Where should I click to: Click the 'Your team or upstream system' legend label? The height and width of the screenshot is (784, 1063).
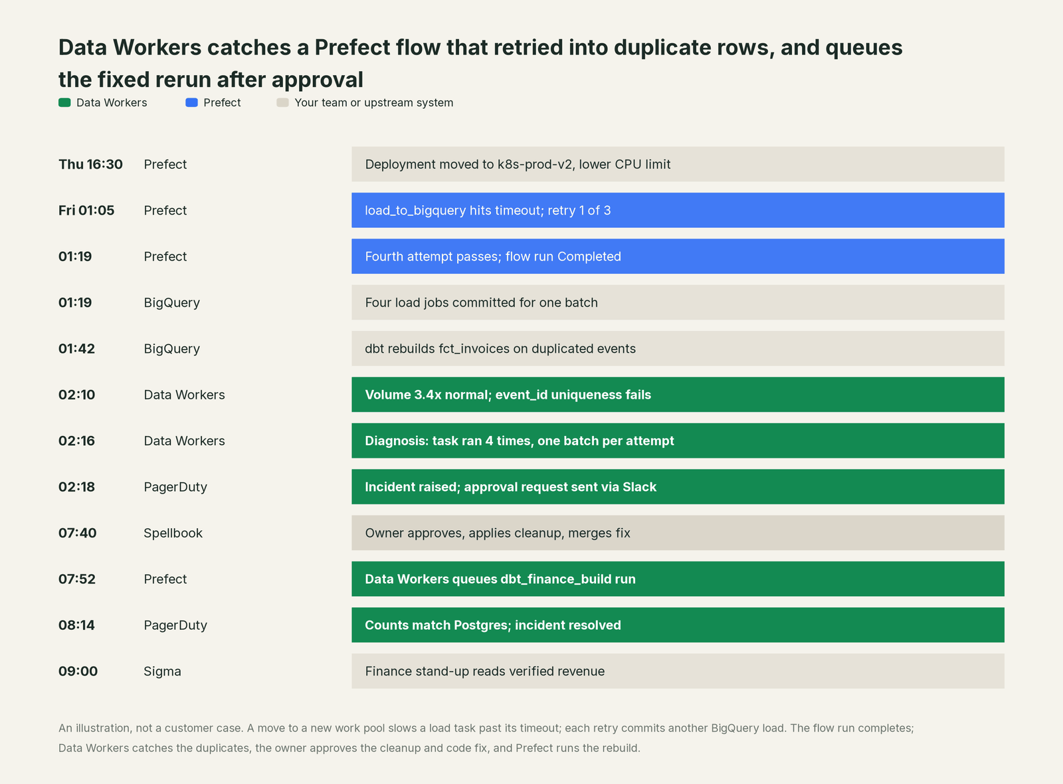[x=373, y=102]
